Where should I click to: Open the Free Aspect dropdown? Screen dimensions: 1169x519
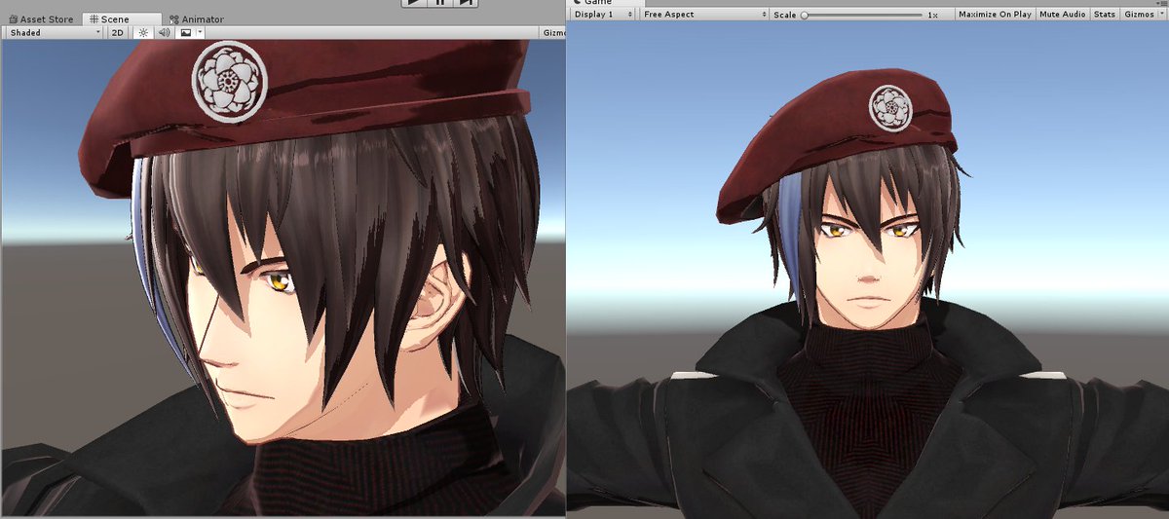[704, 15]
